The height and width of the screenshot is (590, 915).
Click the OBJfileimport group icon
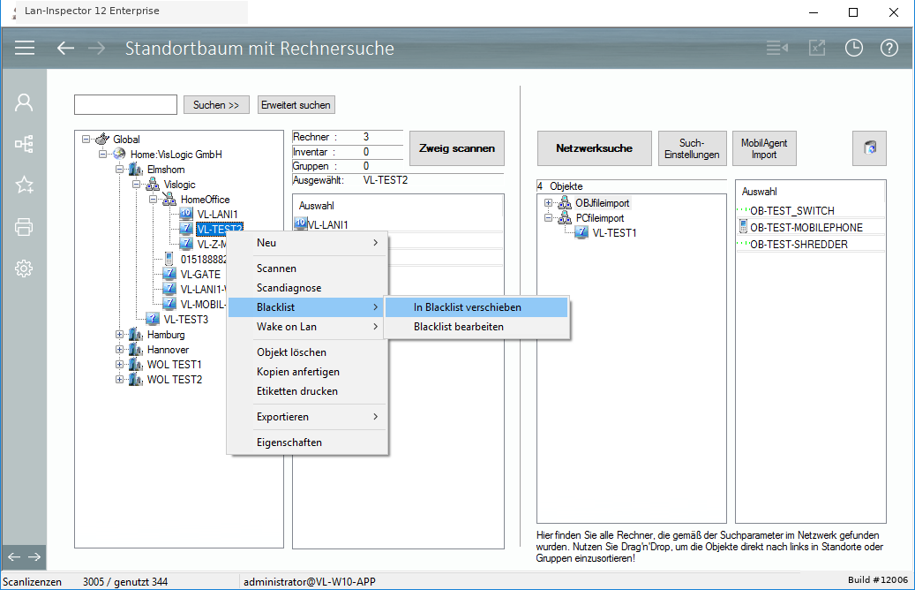(x=565, y=203)
